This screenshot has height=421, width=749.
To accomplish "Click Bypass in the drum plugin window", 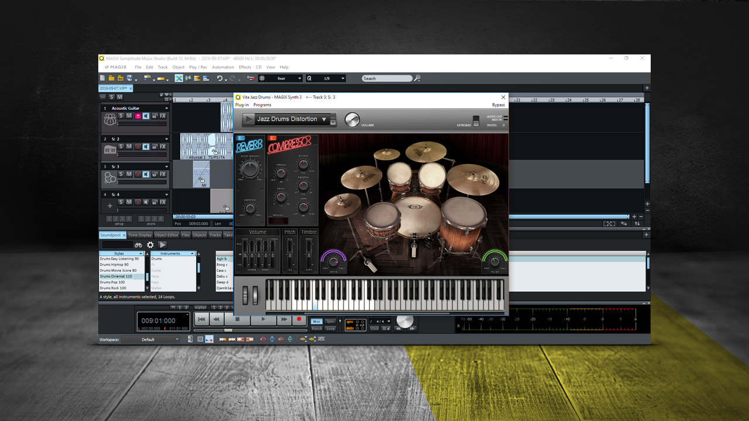I will pos(498,105).
